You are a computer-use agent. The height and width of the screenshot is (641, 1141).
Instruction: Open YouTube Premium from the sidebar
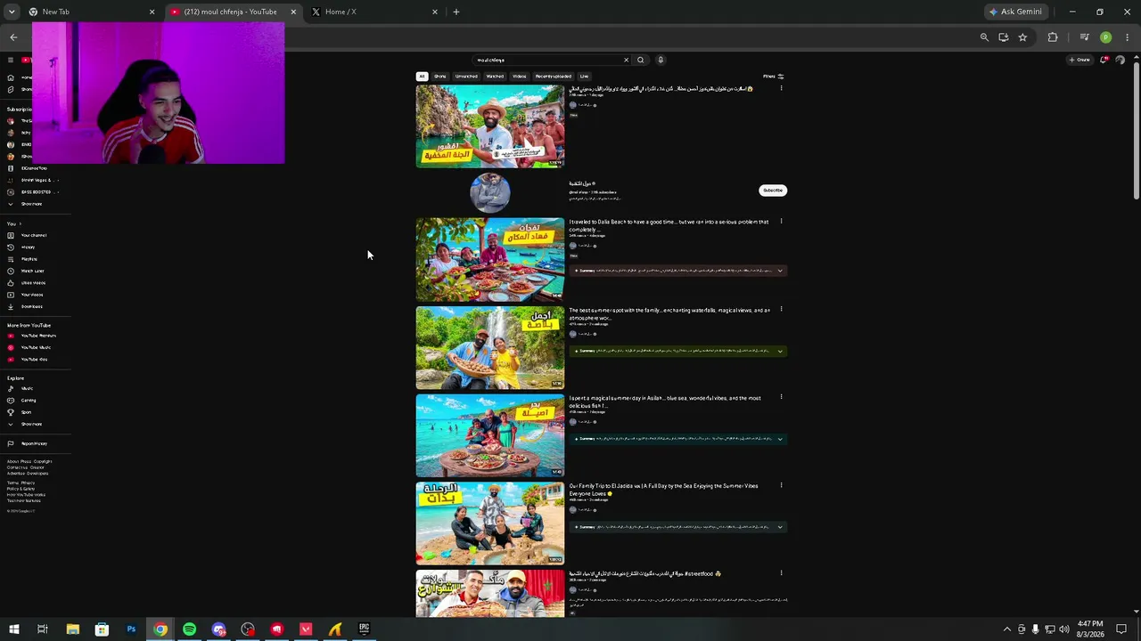coord(37,336)
